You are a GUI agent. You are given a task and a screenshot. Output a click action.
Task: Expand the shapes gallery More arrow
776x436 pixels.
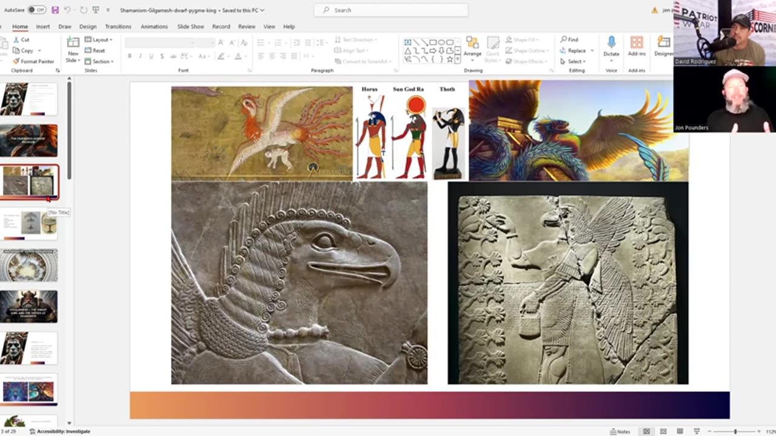tap(458, 59)
